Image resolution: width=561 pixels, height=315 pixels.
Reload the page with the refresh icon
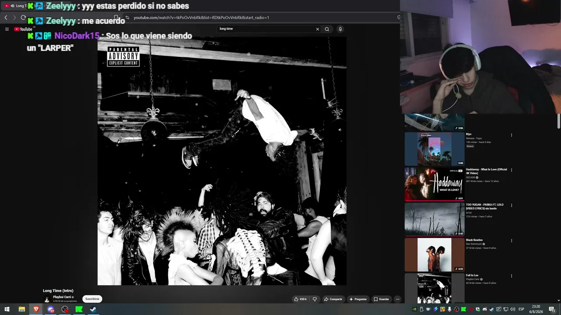click(x=23, y=17)
